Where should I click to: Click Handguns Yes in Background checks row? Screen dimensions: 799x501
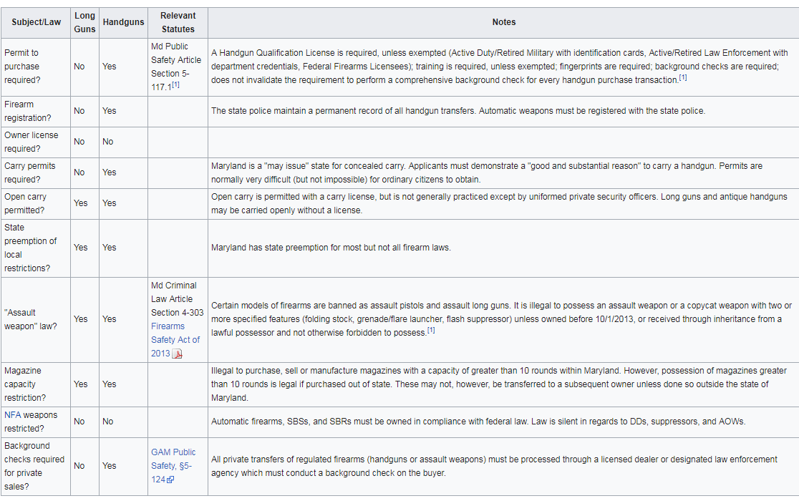(x=109, y=466)
